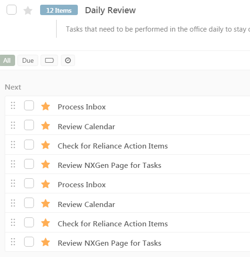This screenshot has height=257, width=250.
Task: Edit the Daily Review project title
Action: click(x=110, y=10)
